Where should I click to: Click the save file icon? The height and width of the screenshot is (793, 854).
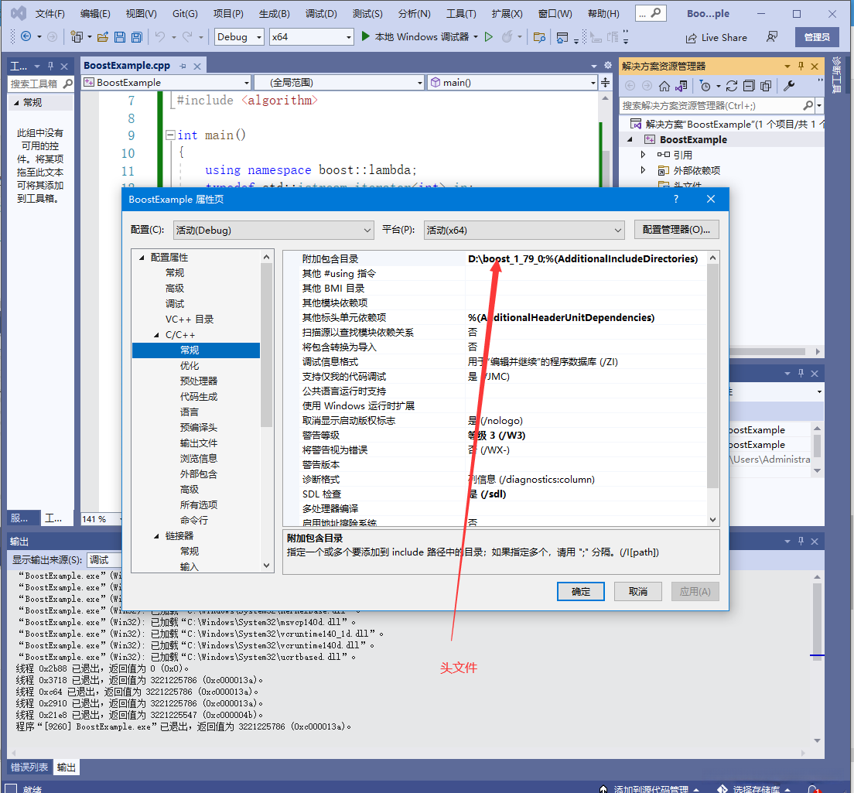tap(119, 36)
